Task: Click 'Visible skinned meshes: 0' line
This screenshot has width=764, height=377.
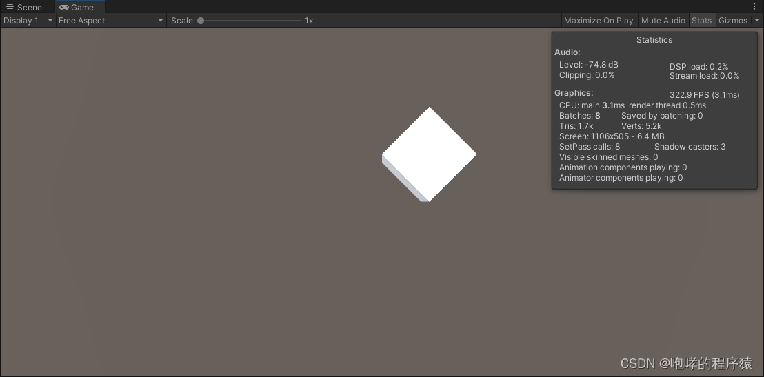Action: coord(608,157)
